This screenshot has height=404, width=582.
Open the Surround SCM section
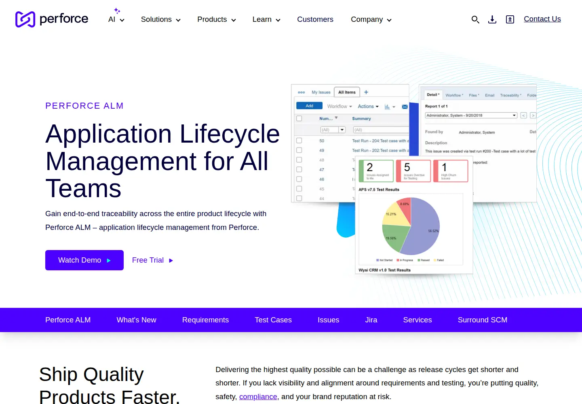point(482,320)
